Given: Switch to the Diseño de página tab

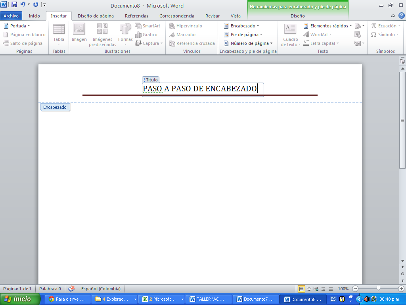Looking at the screenshot, I should [96, 16].
